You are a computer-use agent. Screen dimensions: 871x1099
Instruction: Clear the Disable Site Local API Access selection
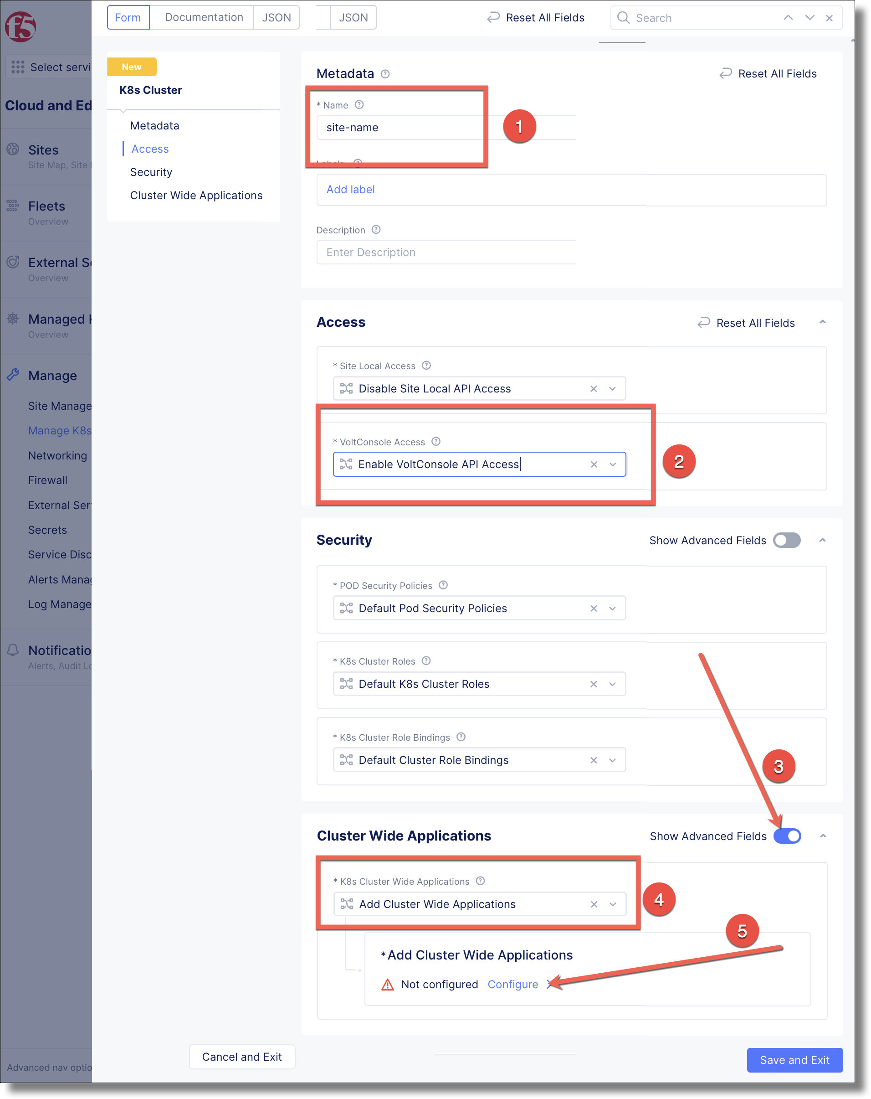(594, 388)
